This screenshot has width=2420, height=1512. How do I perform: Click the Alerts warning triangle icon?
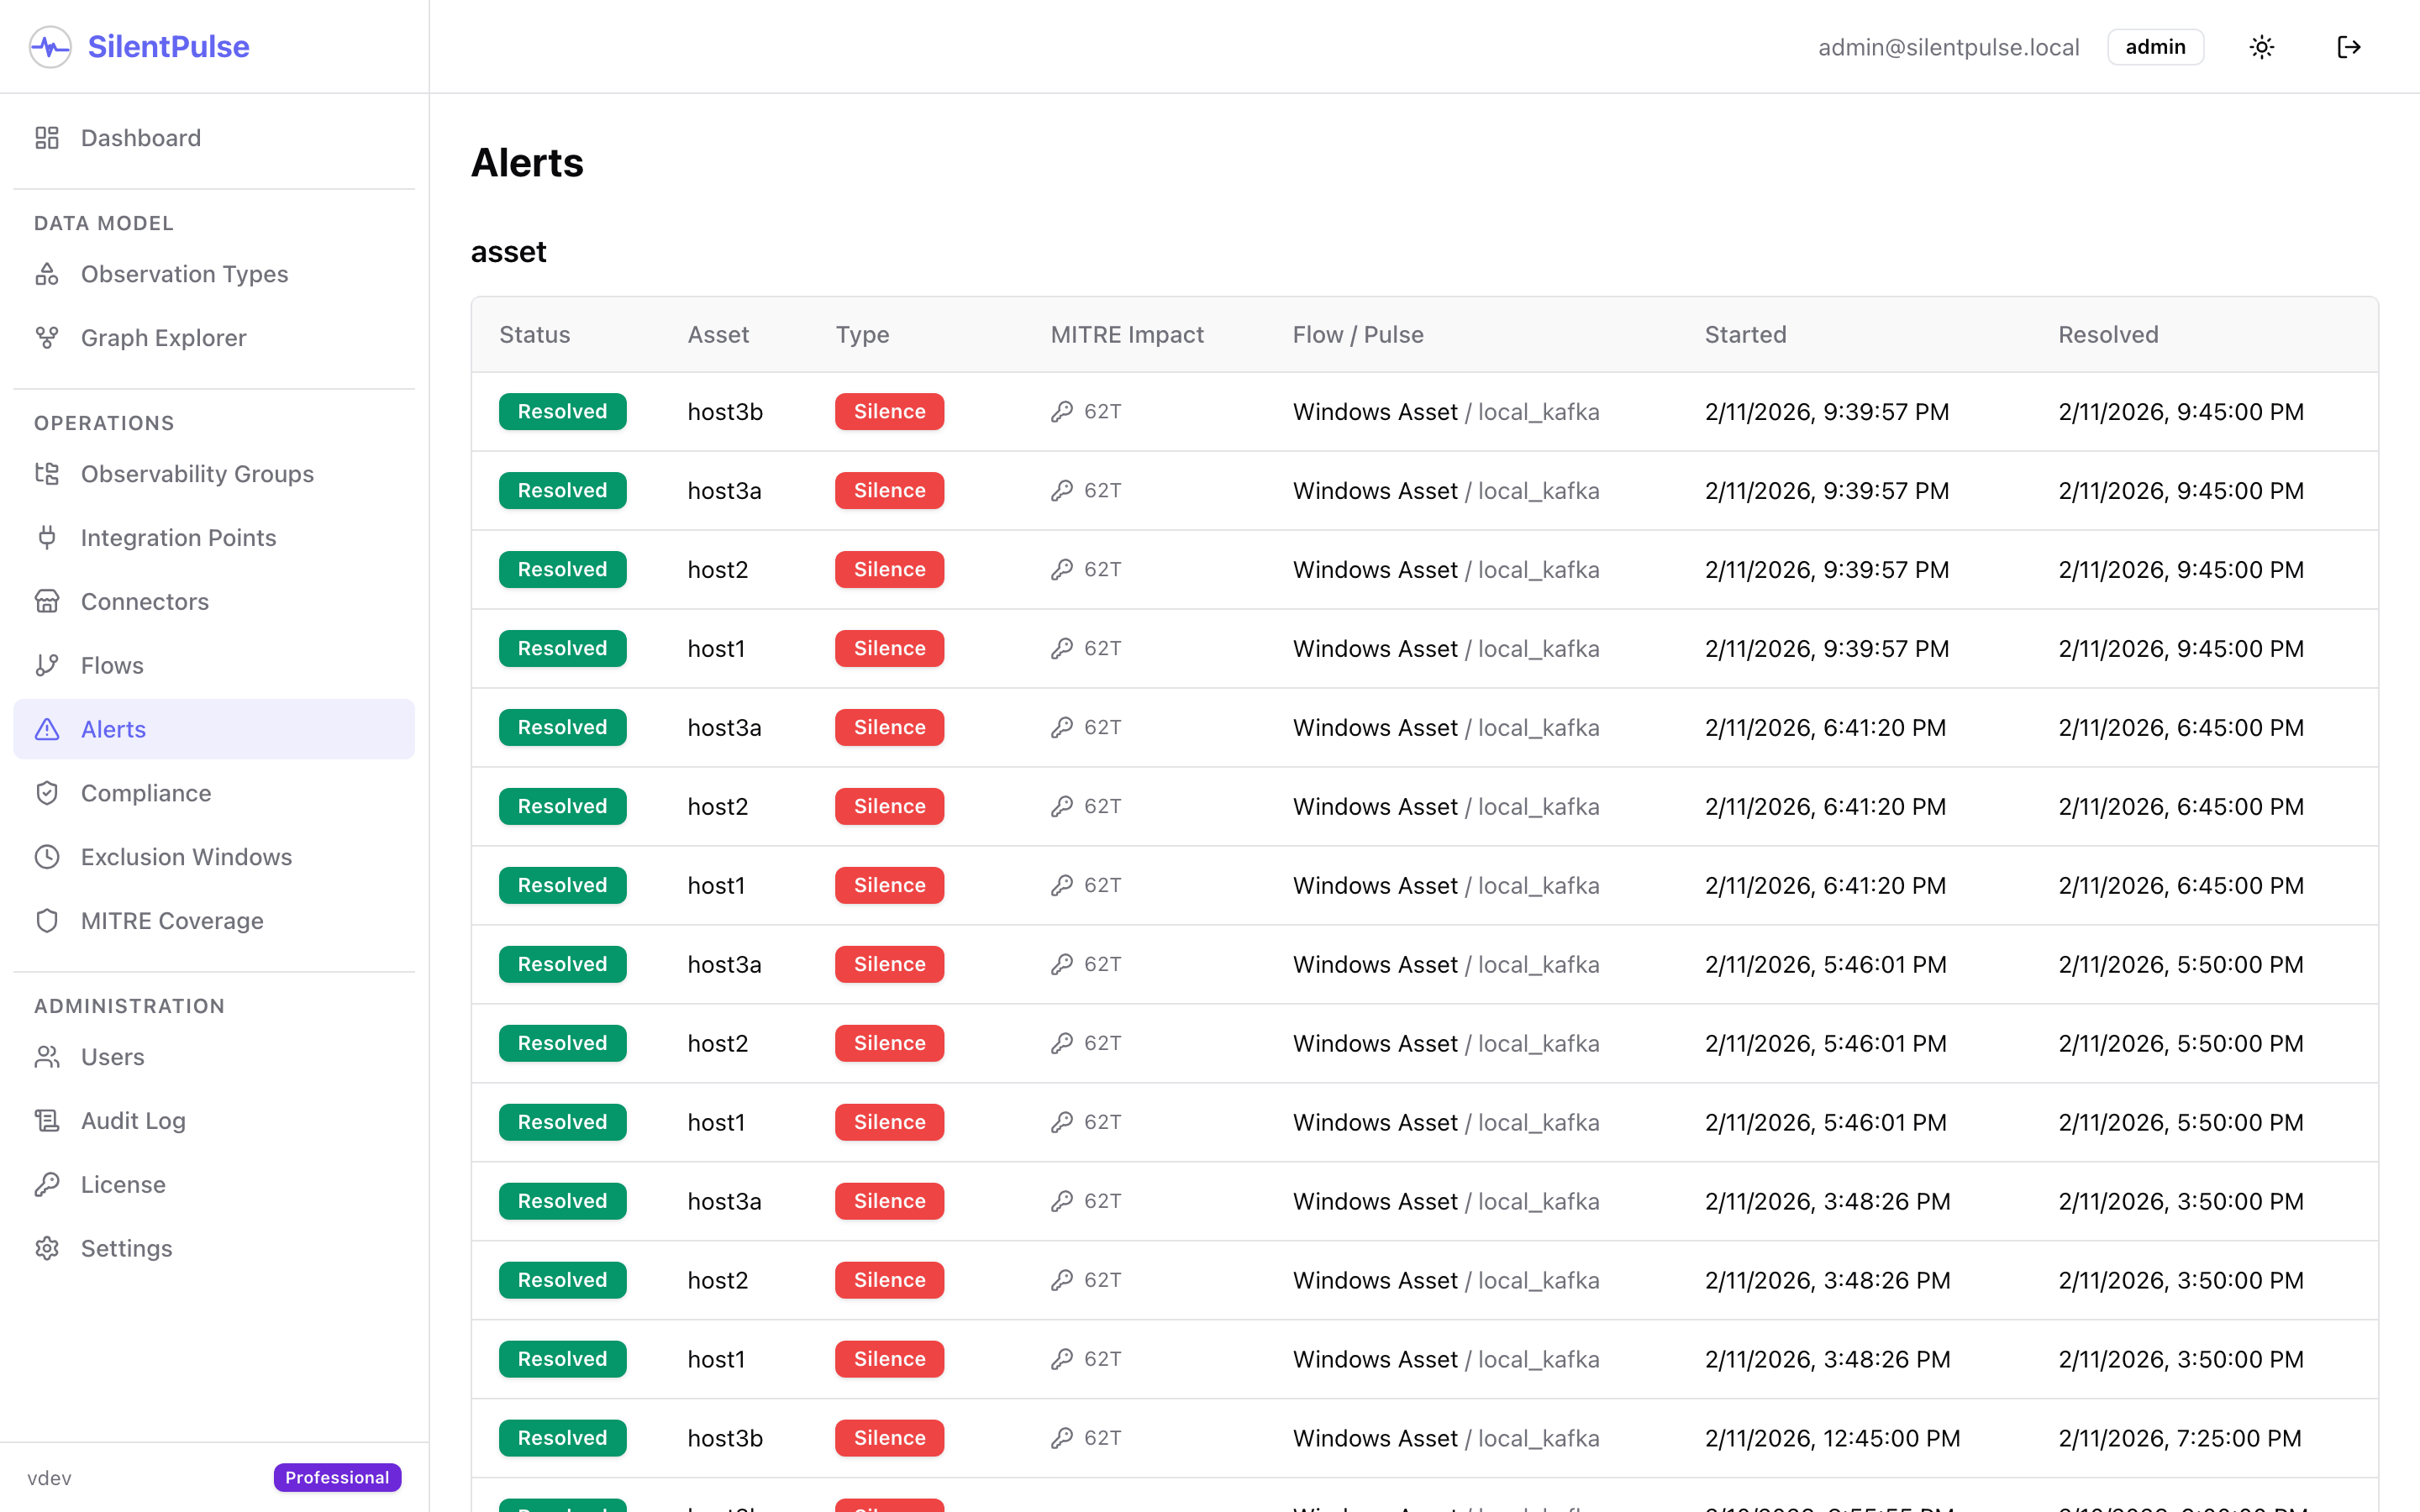point(47,729)
